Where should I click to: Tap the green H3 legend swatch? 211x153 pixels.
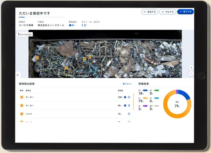pos(157,90)
